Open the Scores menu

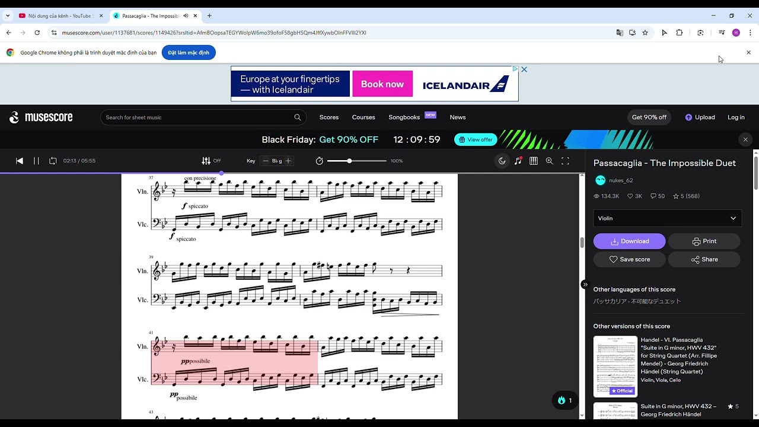(x=329, y=117)
